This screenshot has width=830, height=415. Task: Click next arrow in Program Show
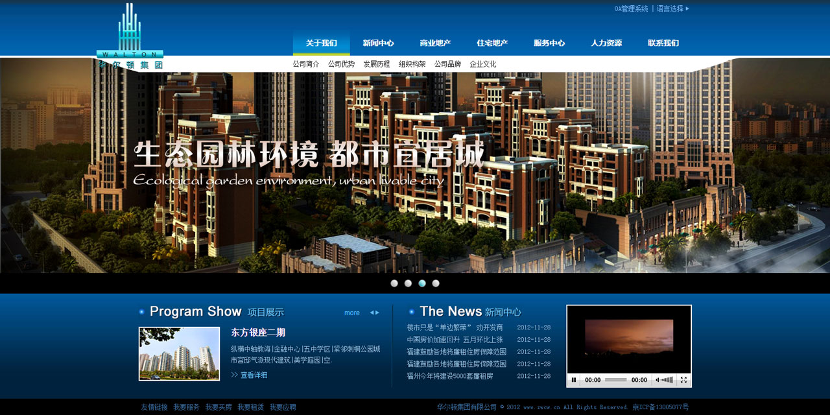(x=377, y=313)
